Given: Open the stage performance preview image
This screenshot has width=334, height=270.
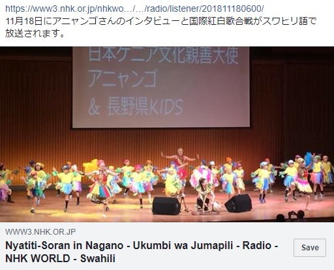Looking at the screenshot, I should click(x=167, y=134).
